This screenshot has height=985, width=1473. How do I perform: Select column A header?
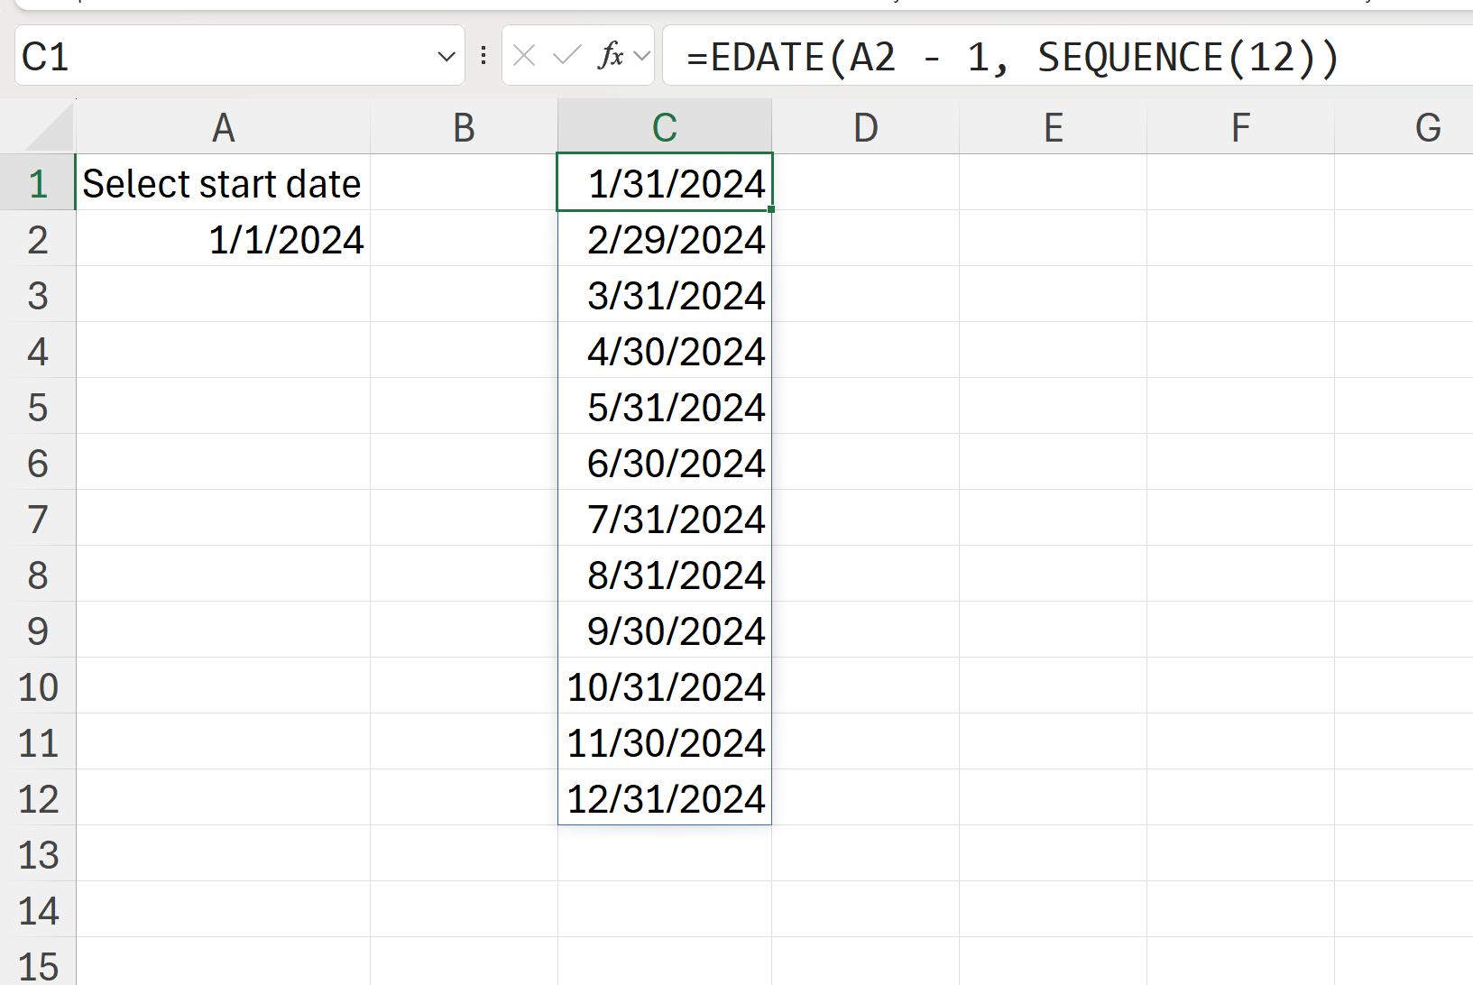click(223, 128)
